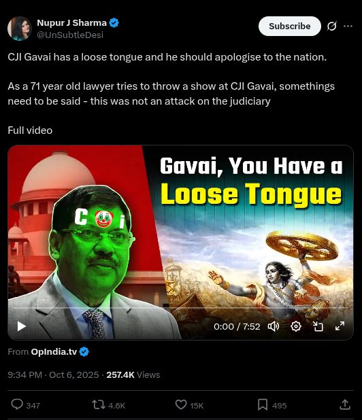Seek on the video progress bar
This screenshot has width=362, height=420.
(181, 308)
